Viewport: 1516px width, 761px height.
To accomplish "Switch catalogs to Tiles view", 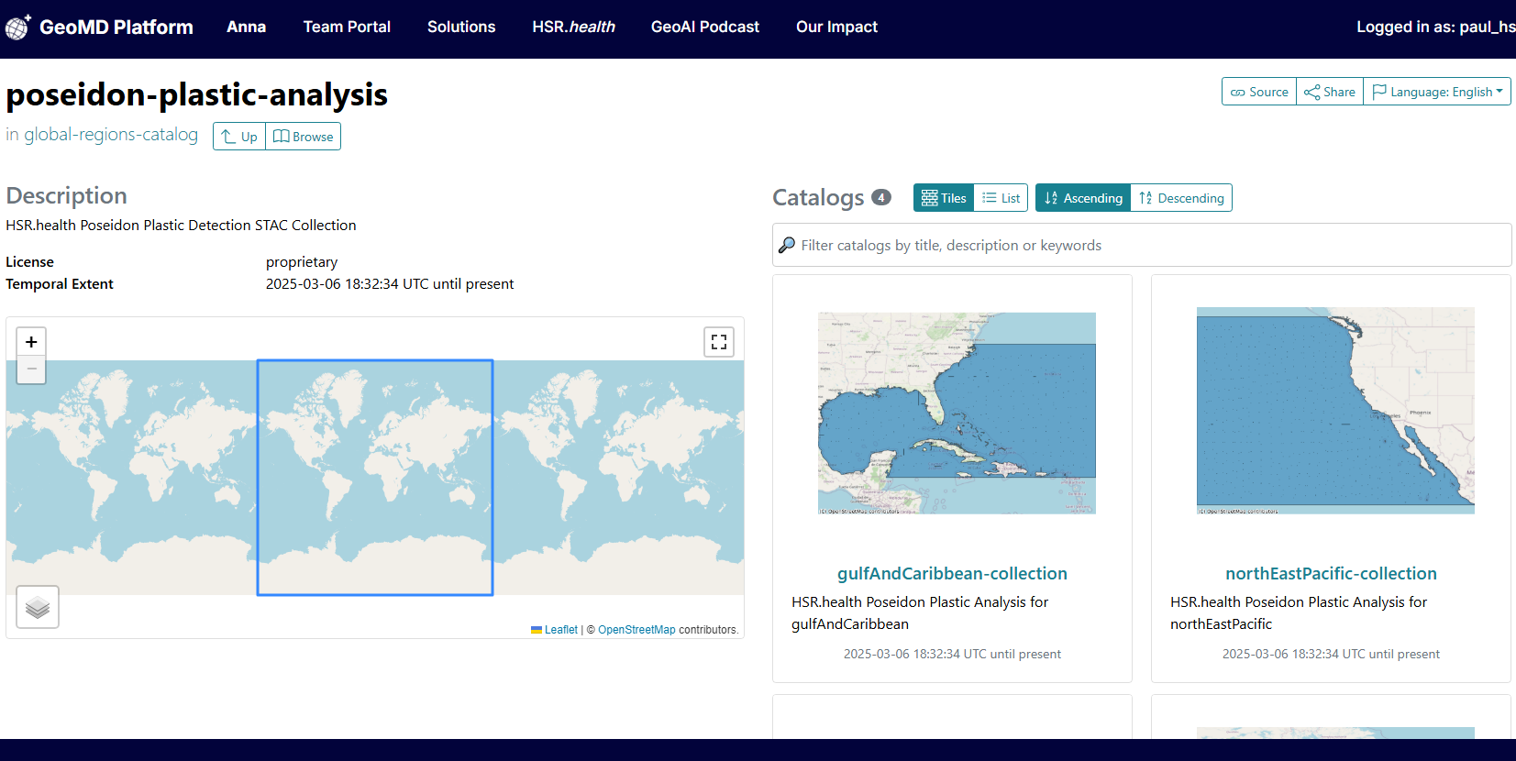I will [x=944, y=198].
